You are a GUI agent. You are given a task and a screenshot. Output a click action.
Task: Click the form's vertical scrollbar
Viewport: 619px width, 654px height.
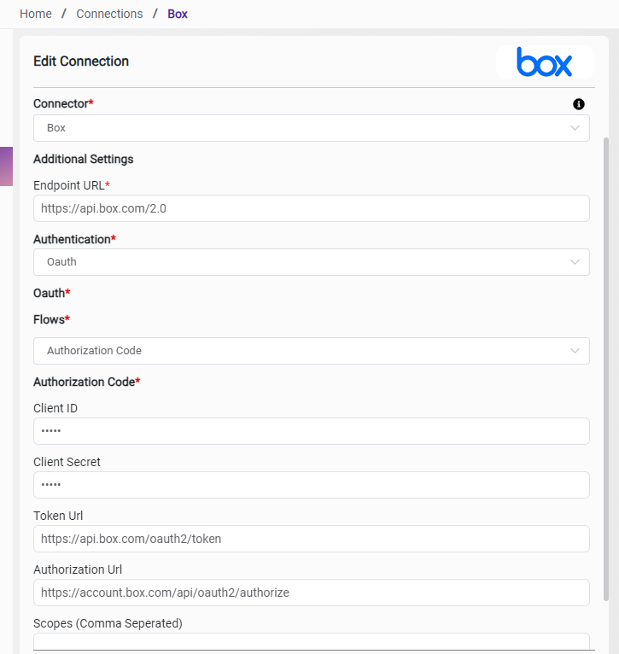606,367
